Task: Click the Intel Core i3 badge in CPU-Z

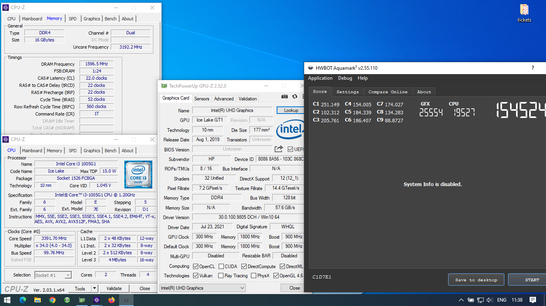Action: [138, 175]
